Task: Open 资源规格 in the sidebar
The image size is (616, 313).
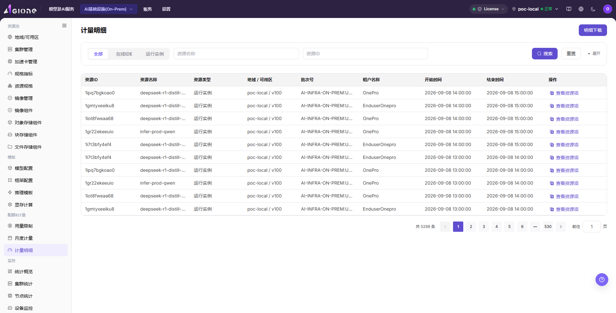Action: pos(36,86)
